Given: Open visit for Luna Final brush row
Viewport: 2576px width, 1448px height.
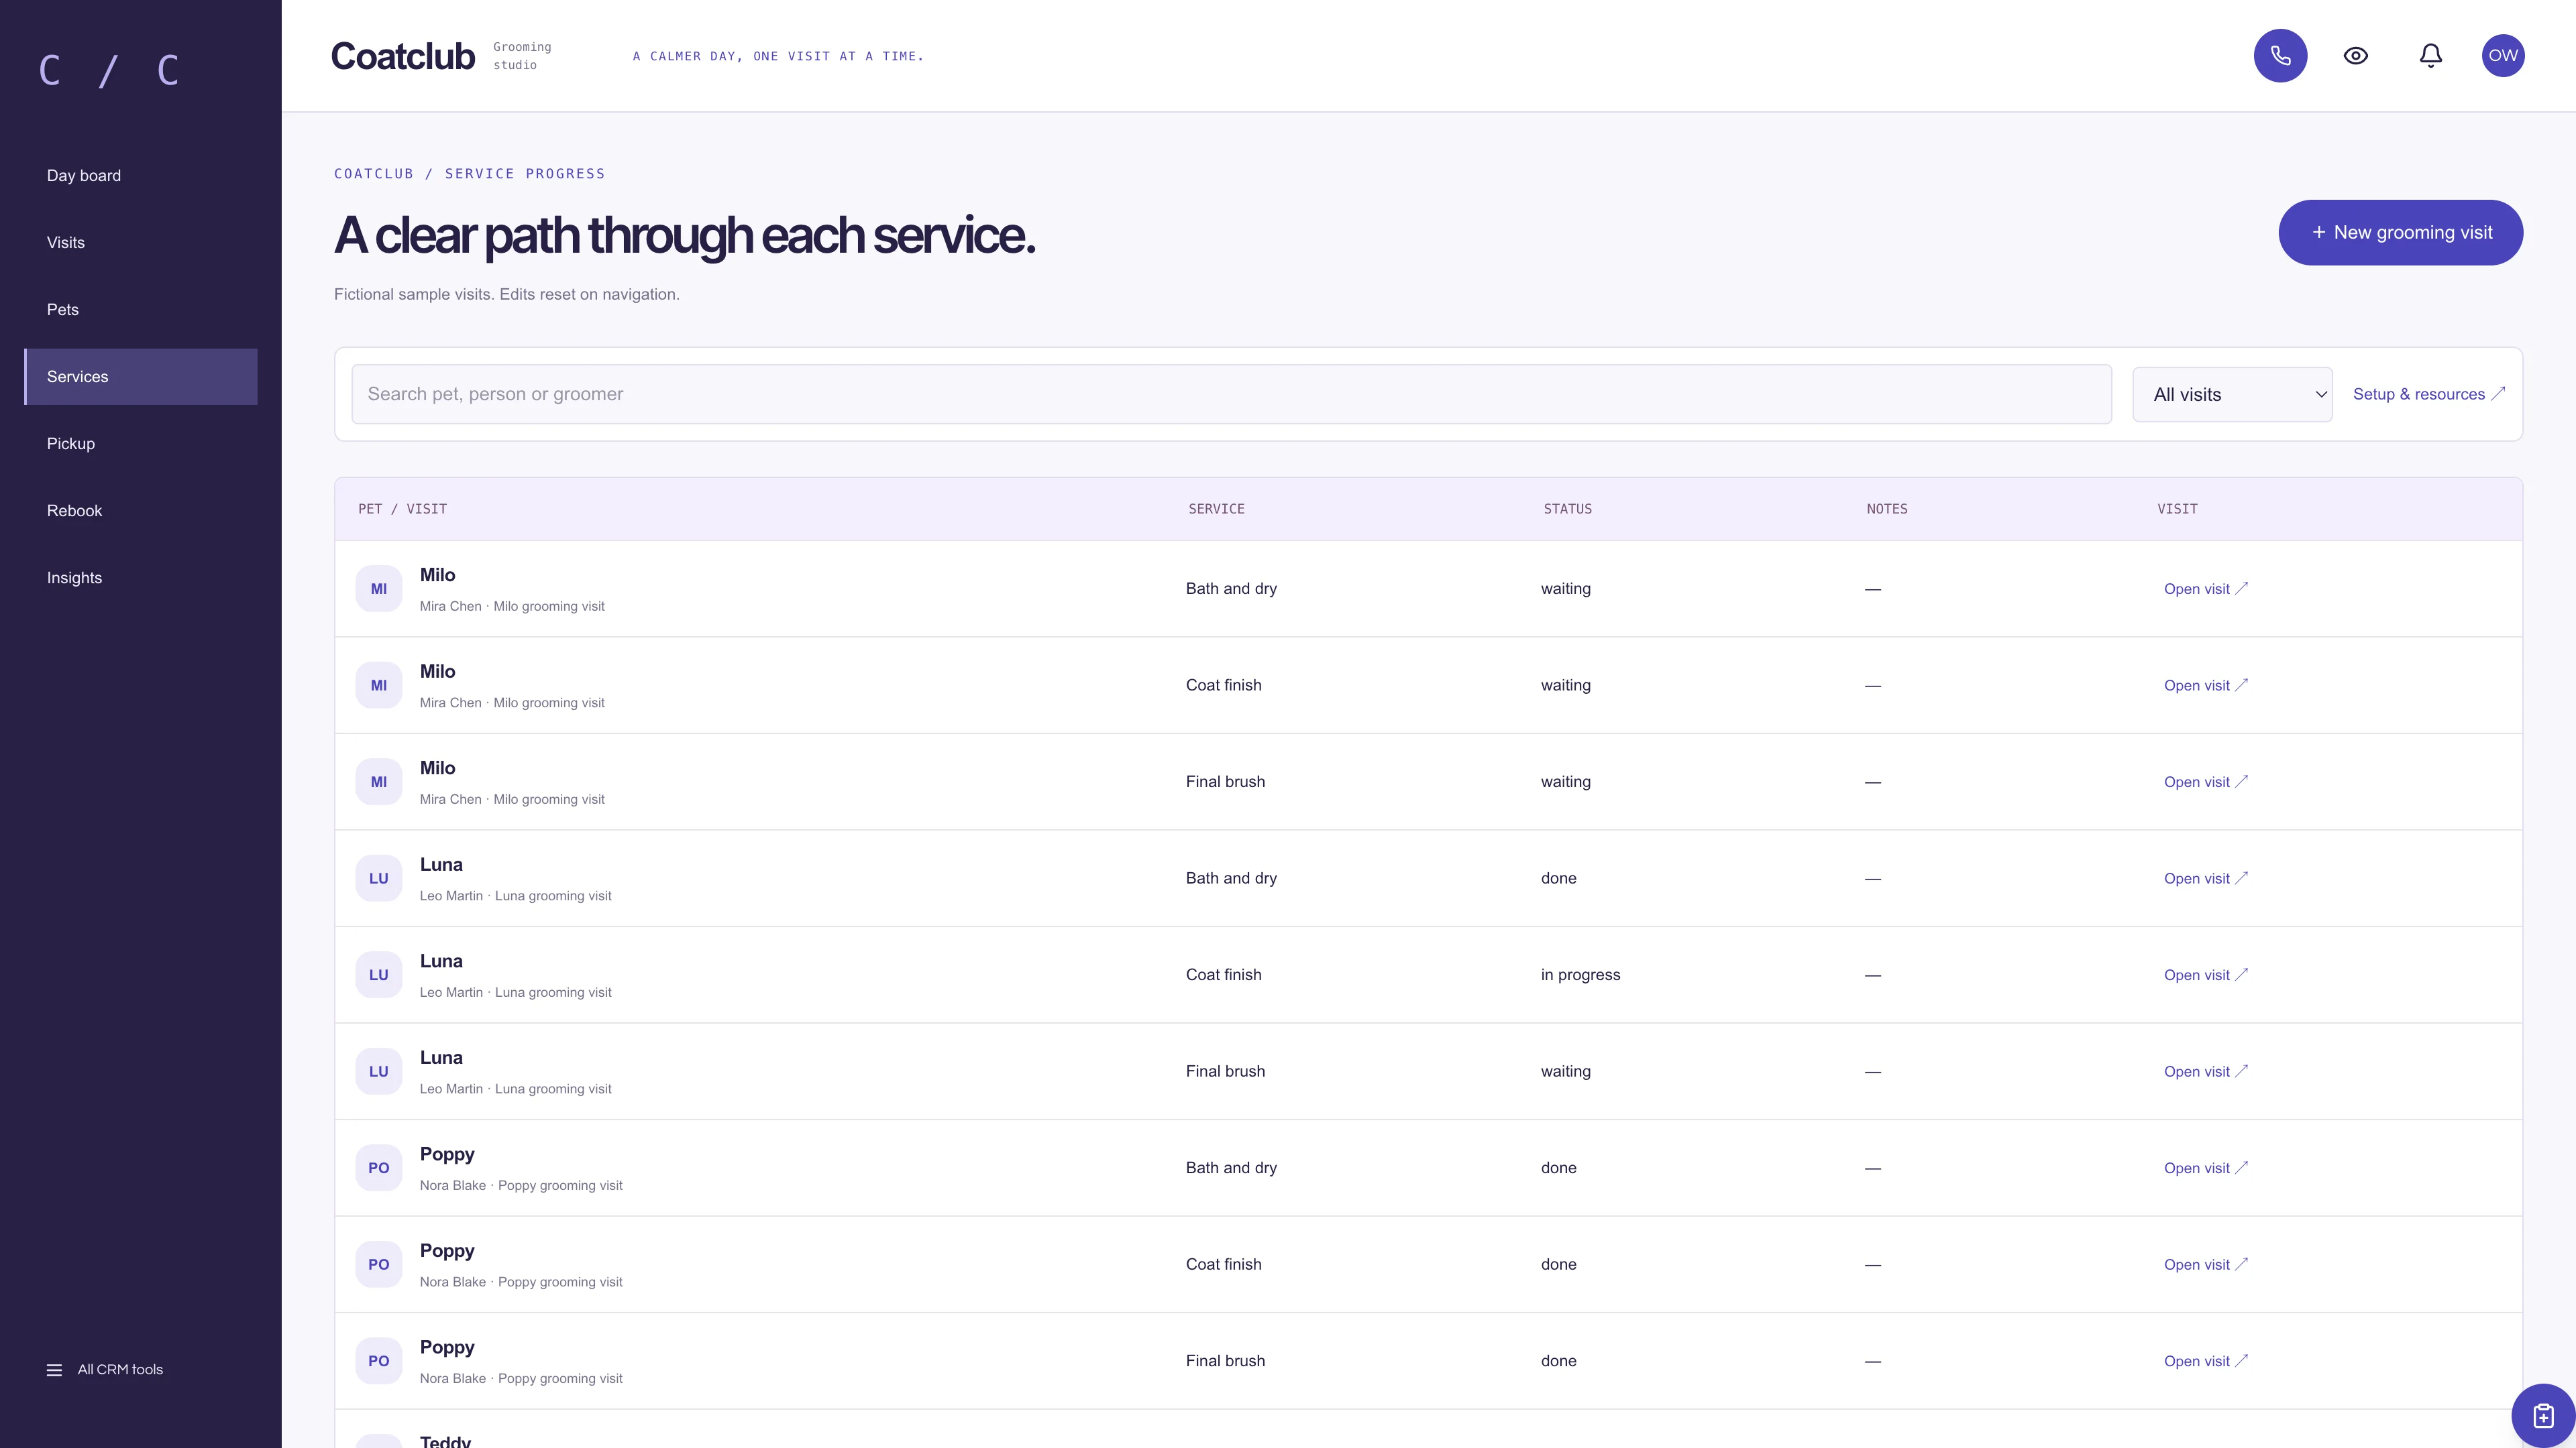Looking at the screenshot, I should click(2205, 1071).
